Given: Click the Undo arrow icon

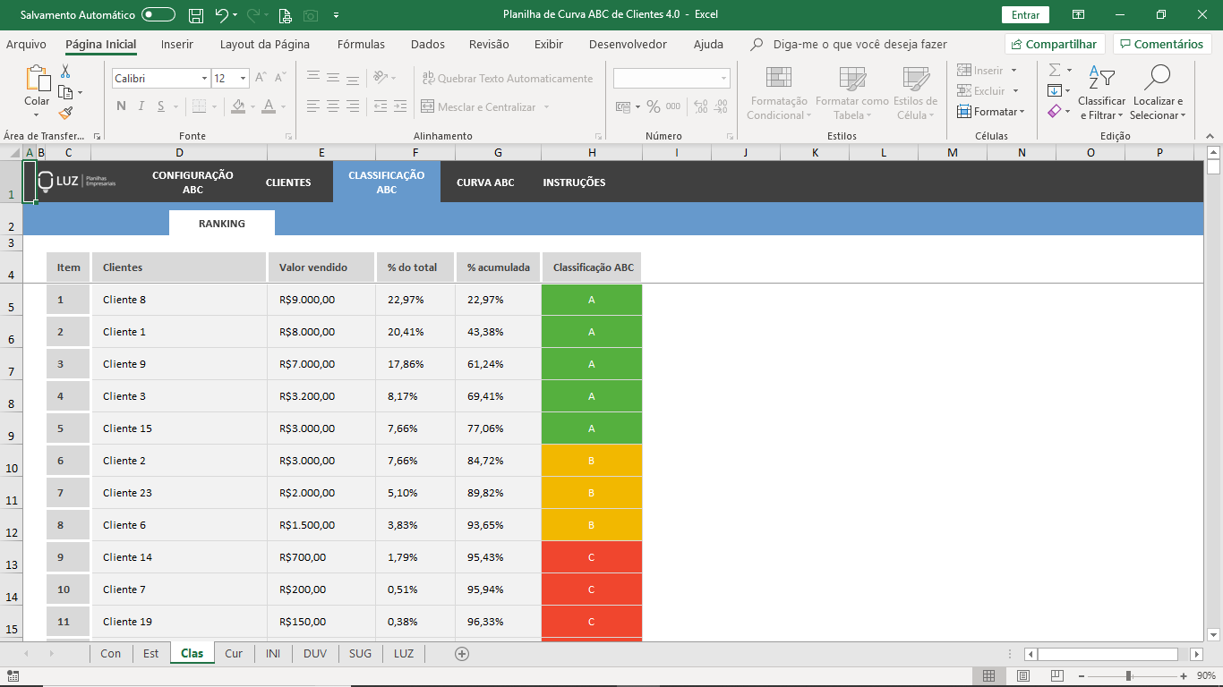Looking at the screenshot, I should [221, 15].
